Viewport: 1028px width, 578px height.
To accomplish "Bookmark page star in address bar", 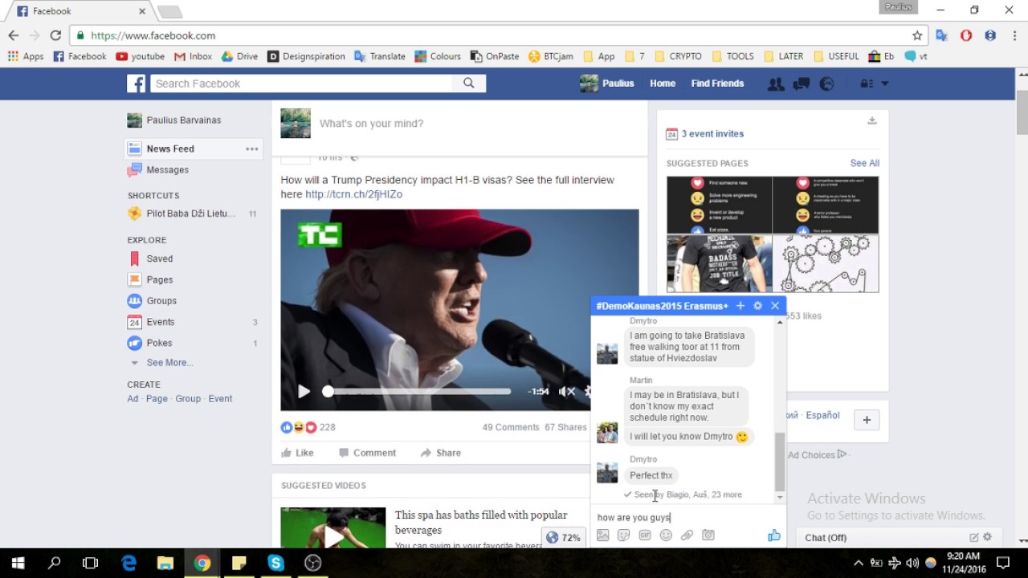I will 917,35.
